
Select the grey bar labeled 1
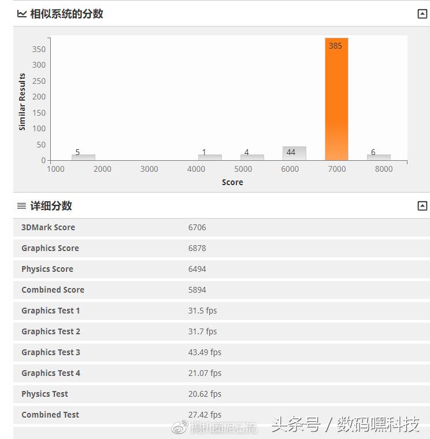tap(210, 157)
